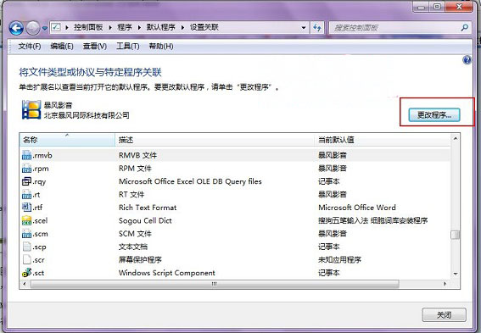Click the horizontal scrollbar thumb
The height and width of the screenshot is (333, 481).
coord(215,284)
